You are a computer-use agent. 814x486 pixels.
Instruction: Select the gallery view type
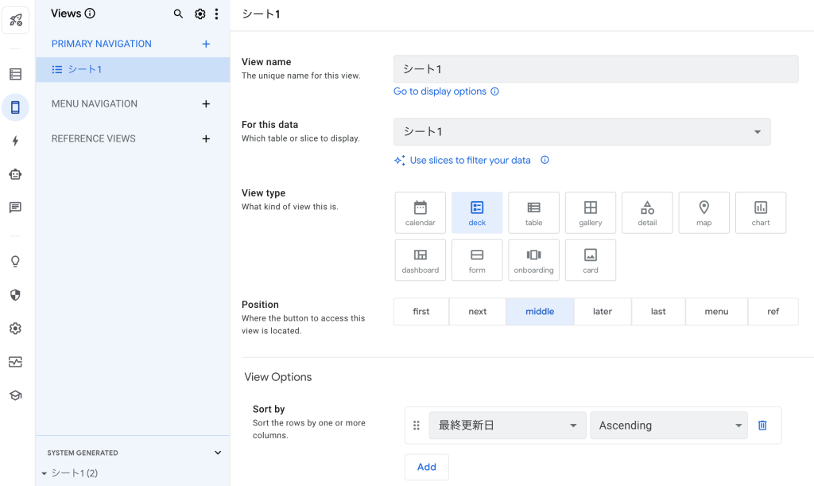pyautogui.click(x=590, y=212)
